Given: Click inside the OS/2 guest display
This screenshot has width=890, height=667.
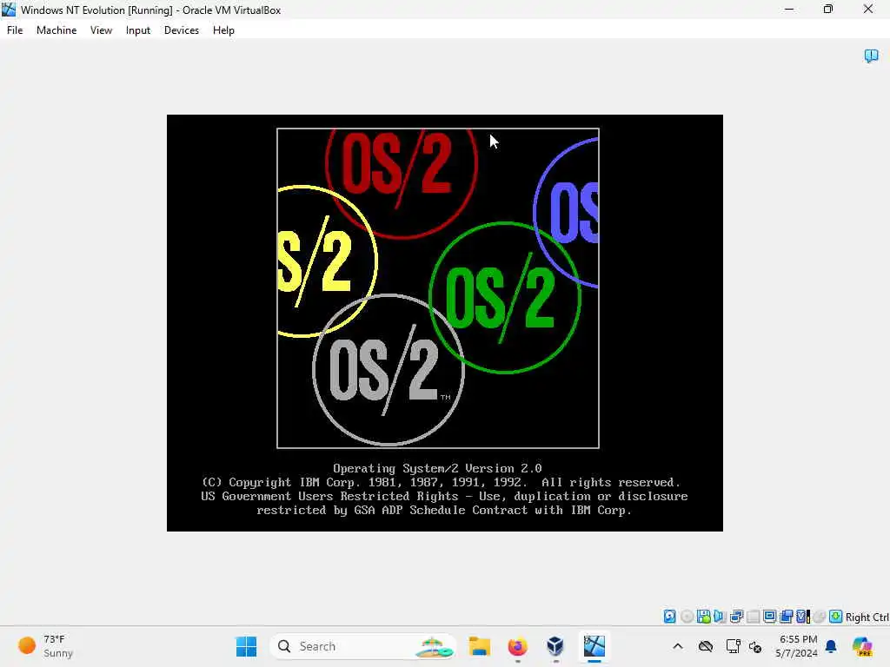Looking at the screenshot, I should click(x=444, y=323).
